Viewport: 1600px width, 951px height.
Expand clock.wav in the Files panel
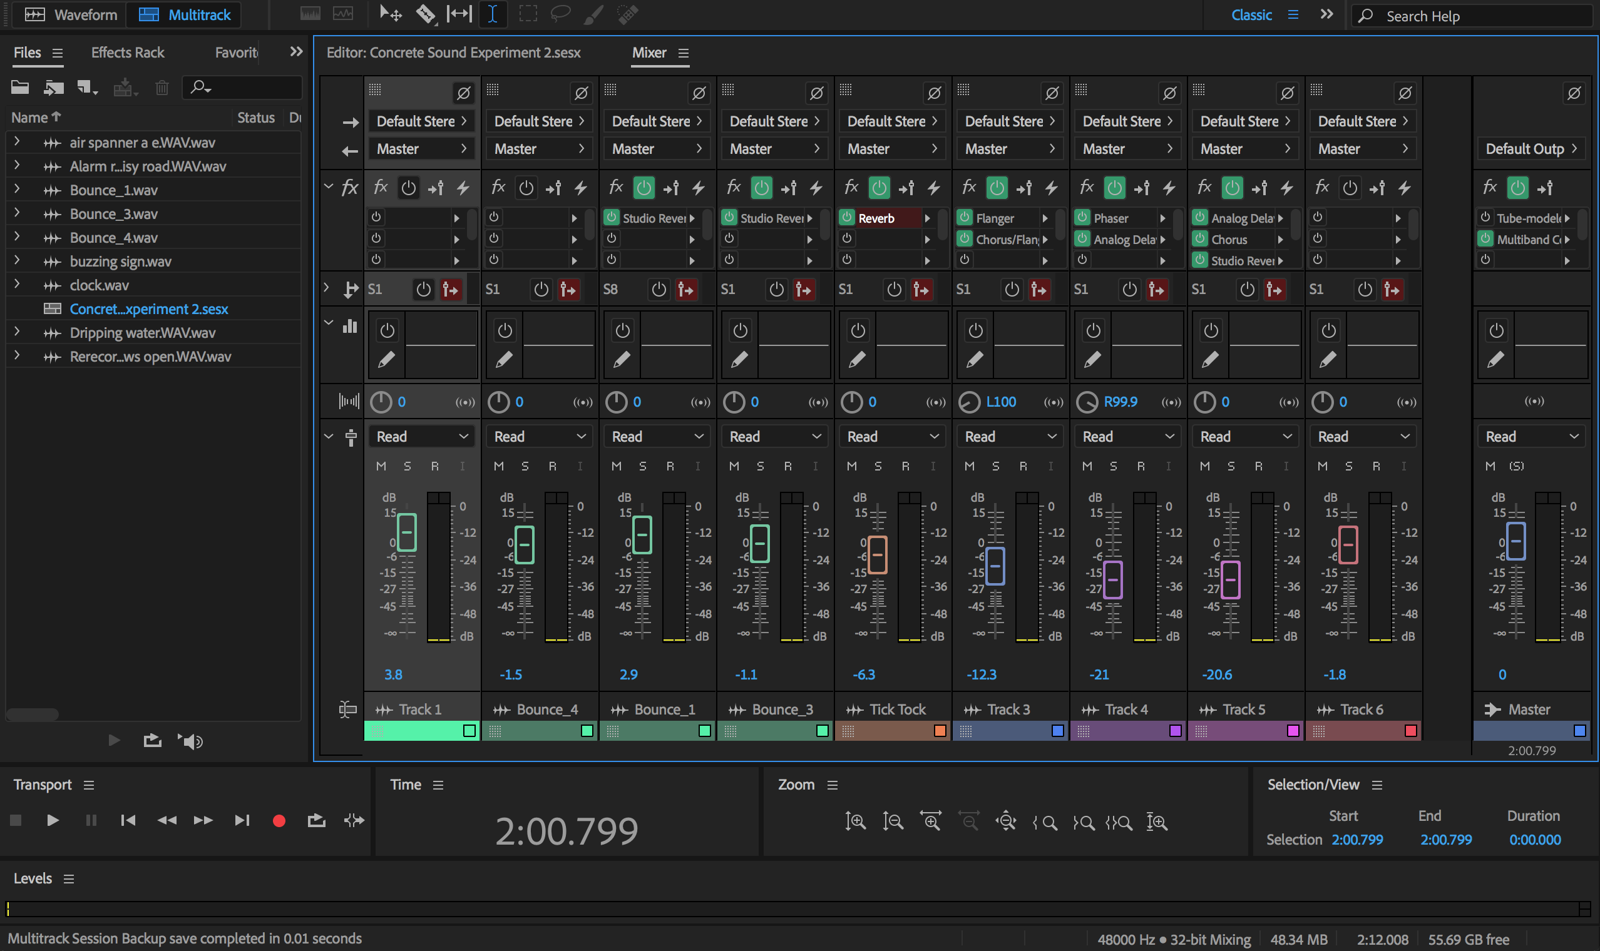[x=18, y=285]
